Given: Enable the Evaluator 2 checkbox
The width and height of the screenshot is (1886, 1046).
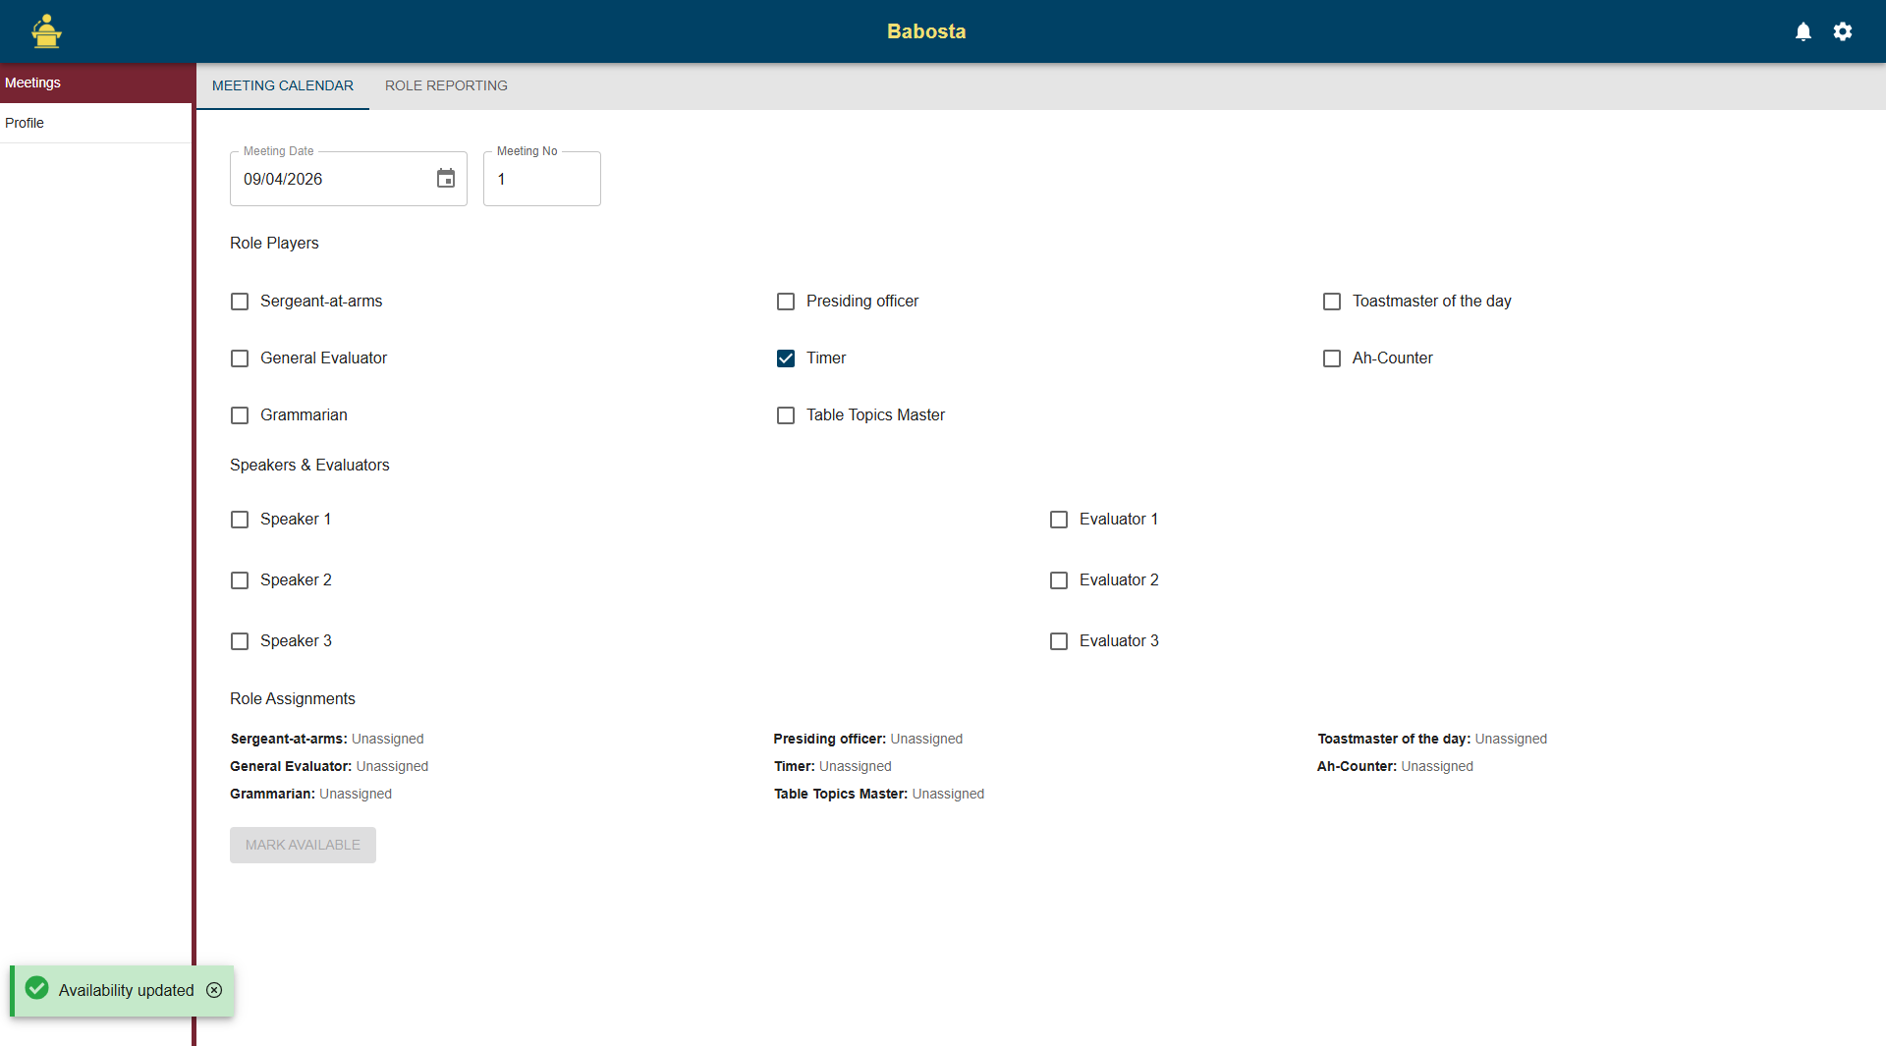Looking at the screenshot, I should point(1059,580).
